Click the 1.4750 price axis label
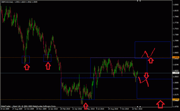The height and width of the screenshot is (111, 180). 176,107
